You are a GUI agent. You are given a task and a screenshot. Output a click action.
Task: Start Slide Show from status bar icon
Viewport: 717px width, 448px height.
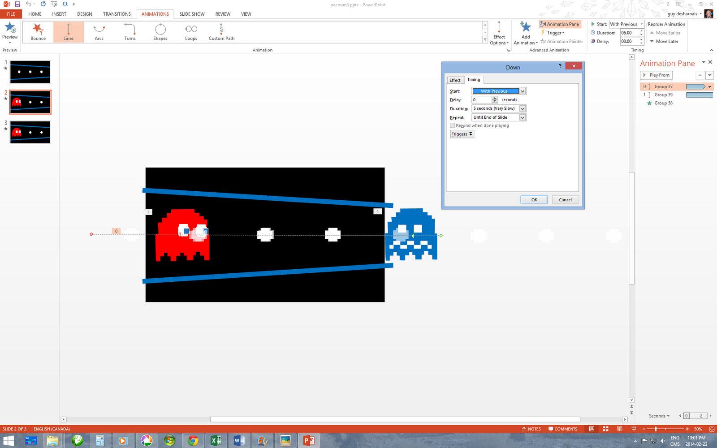[634, 429]
